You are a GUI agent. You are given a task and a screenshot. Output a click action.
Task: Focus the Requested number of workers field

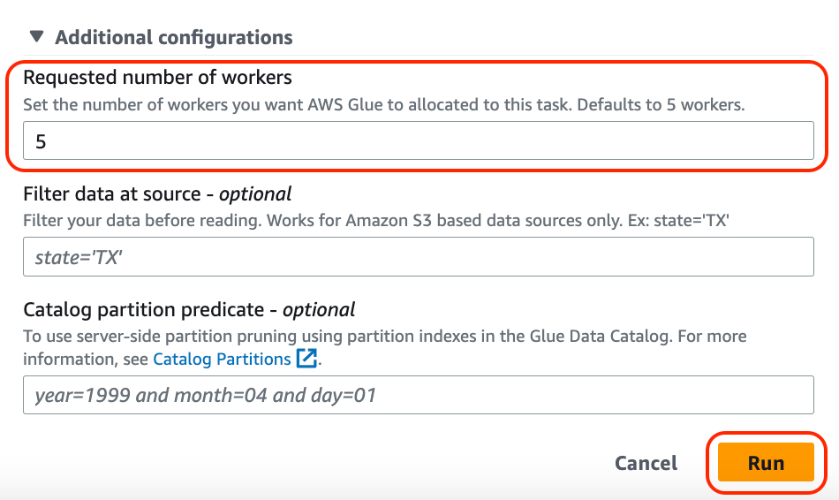click(418, 141)
